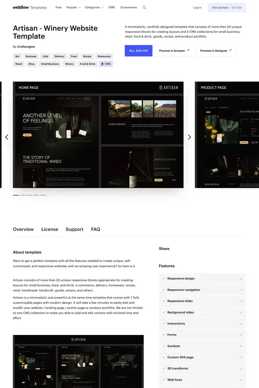This screenshot has height=388, width=259.
Task: Select the Recipe tag
Action: click(x=87, y=56)
